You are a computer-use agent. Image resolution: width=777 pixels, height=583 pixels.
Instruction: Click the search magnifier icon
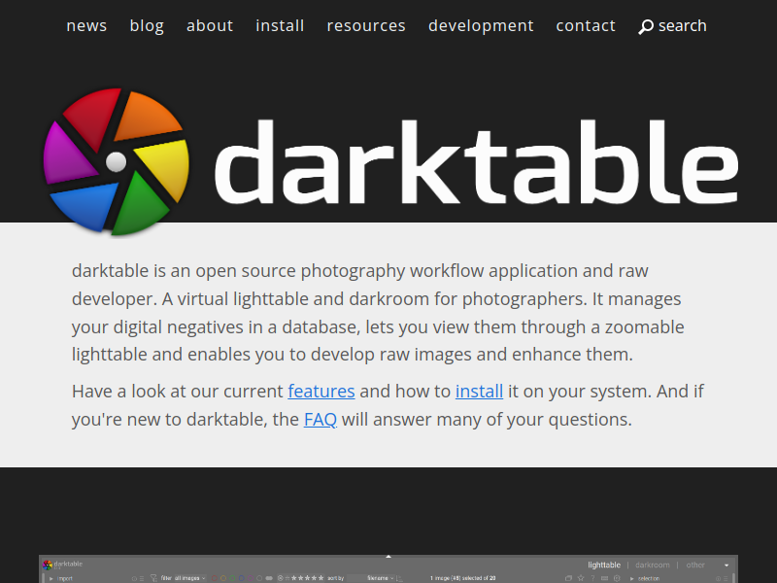646,27
